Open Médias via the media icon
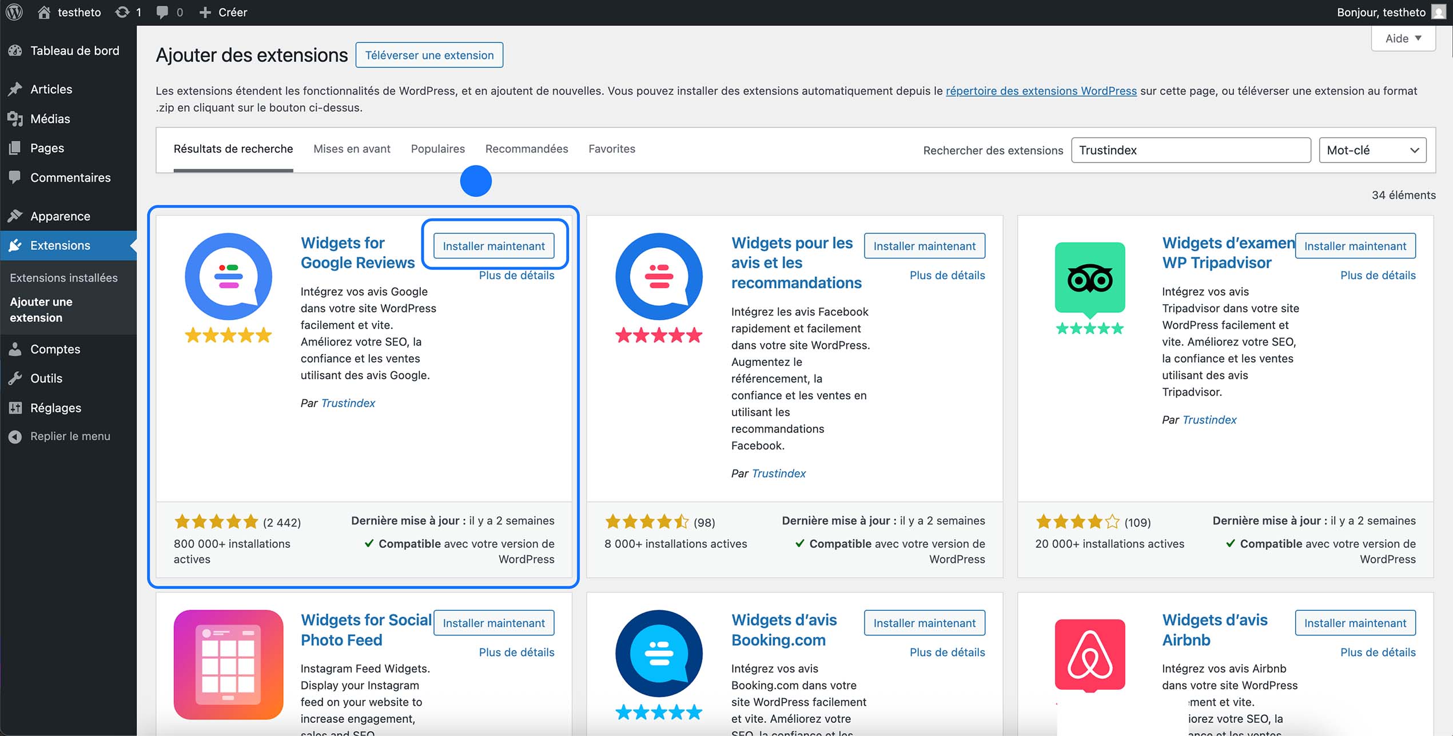Image resolution: width=1453 pixels, height=736 pixels. 15,119
